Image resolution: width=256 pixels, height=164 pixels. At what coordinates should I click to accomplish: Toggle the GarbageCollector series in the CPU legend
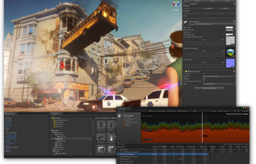(x=130, y=123)
